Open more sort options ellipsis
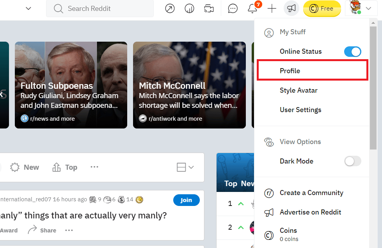 click(x=94, y=167)
